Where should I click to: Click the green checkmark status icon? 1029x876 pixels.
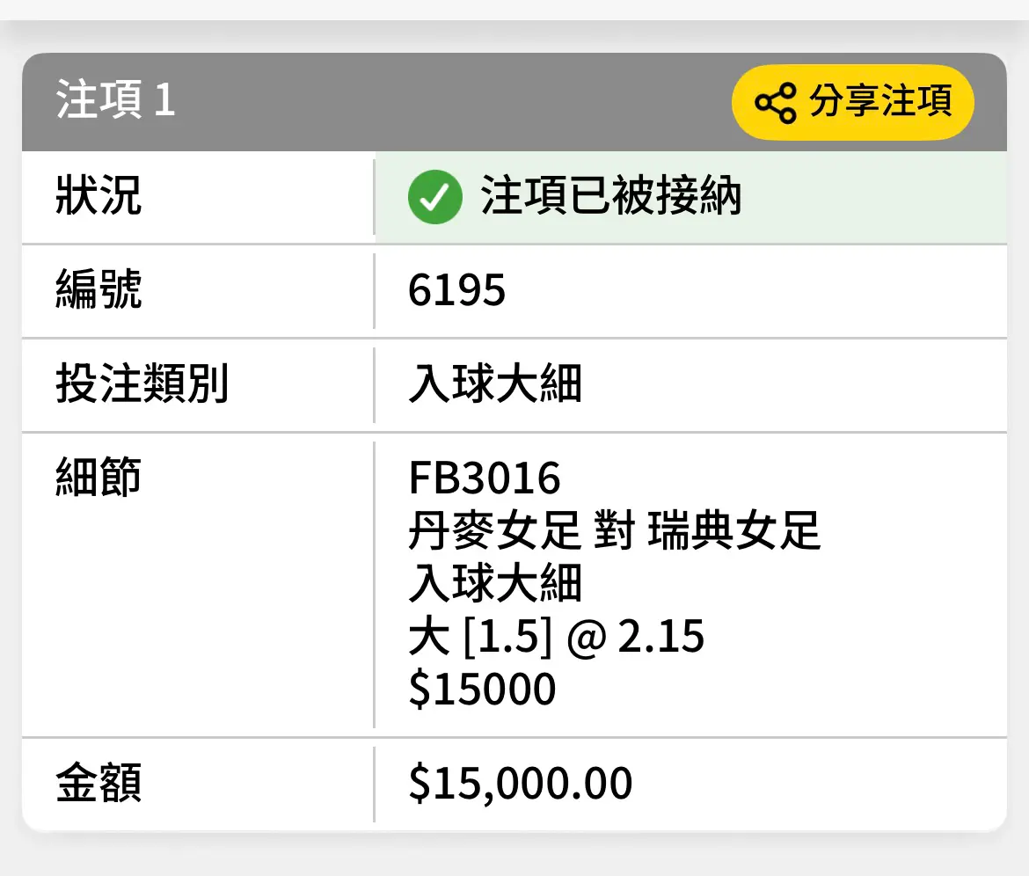pos(435,197)
